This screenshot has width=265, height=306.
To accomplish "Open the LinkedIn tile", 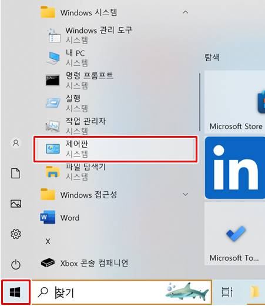I will 235,168.
